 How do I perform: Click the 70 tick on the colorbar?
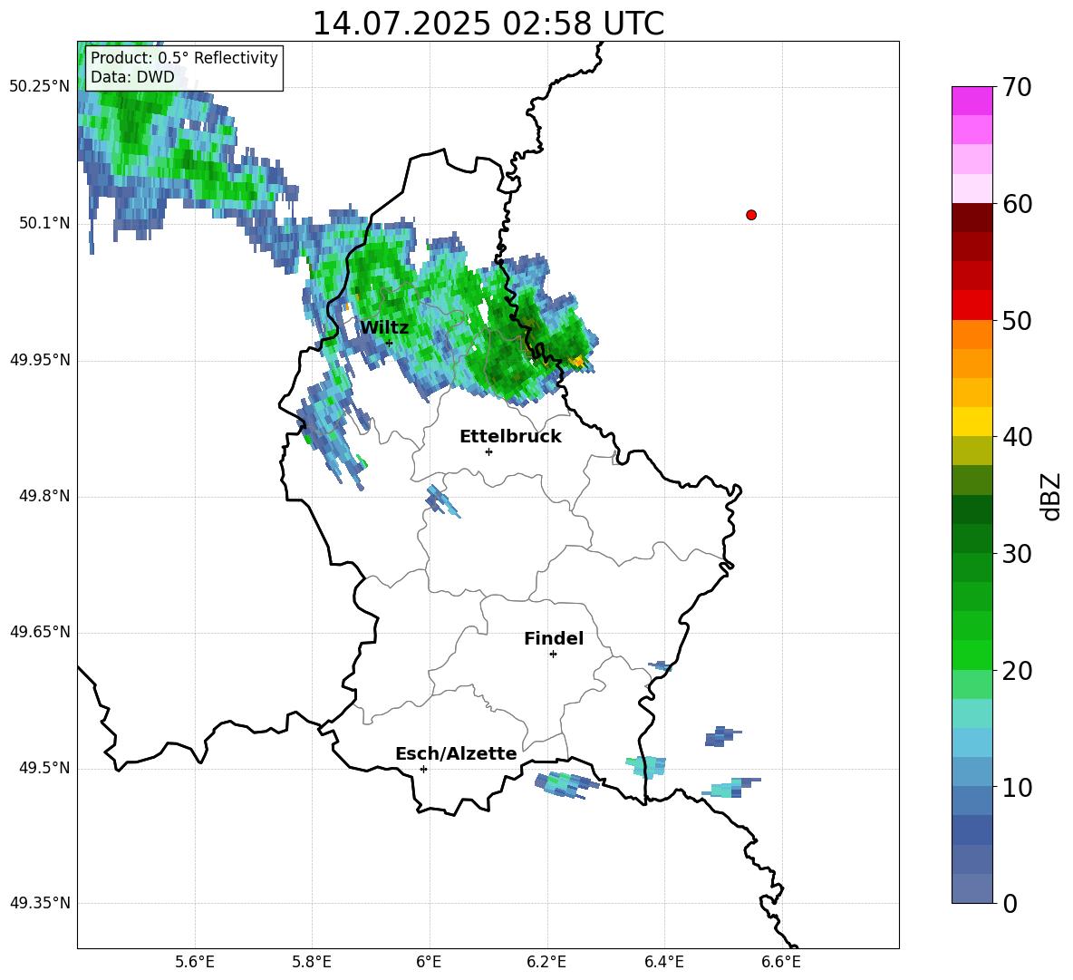click(1017, 88)
